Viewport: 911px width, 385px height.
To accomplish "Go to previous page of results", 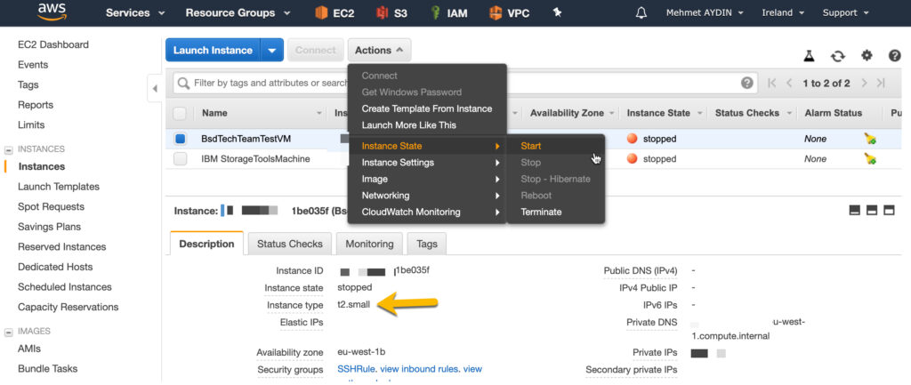I will click(x=789, y=83).
